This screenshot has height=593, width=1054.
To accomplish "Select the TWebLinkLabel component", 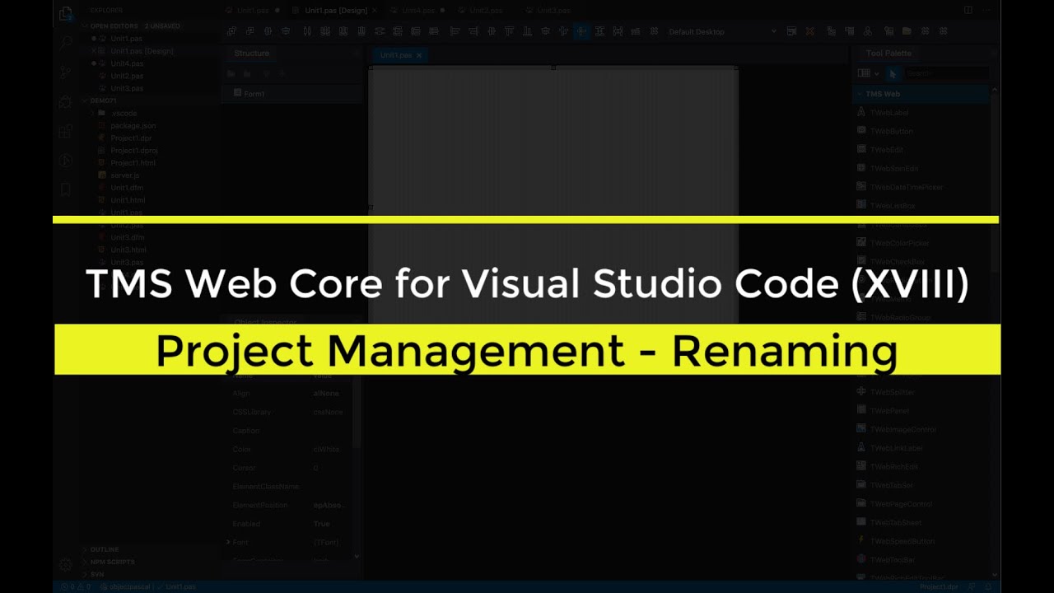I will (x=896, y=448).
